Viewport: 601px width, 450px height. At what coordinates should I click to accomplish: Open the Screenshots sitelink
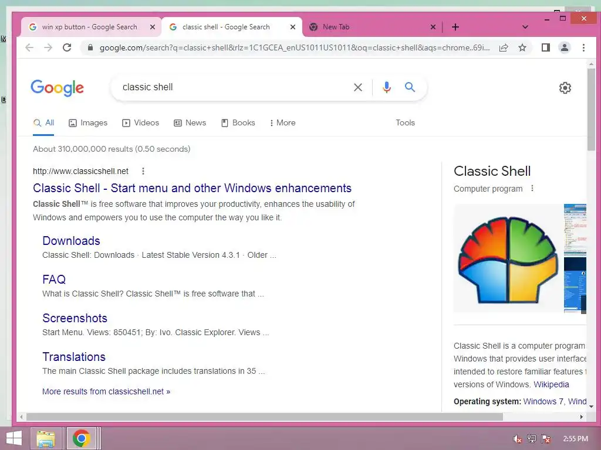[x=75, y=318]
